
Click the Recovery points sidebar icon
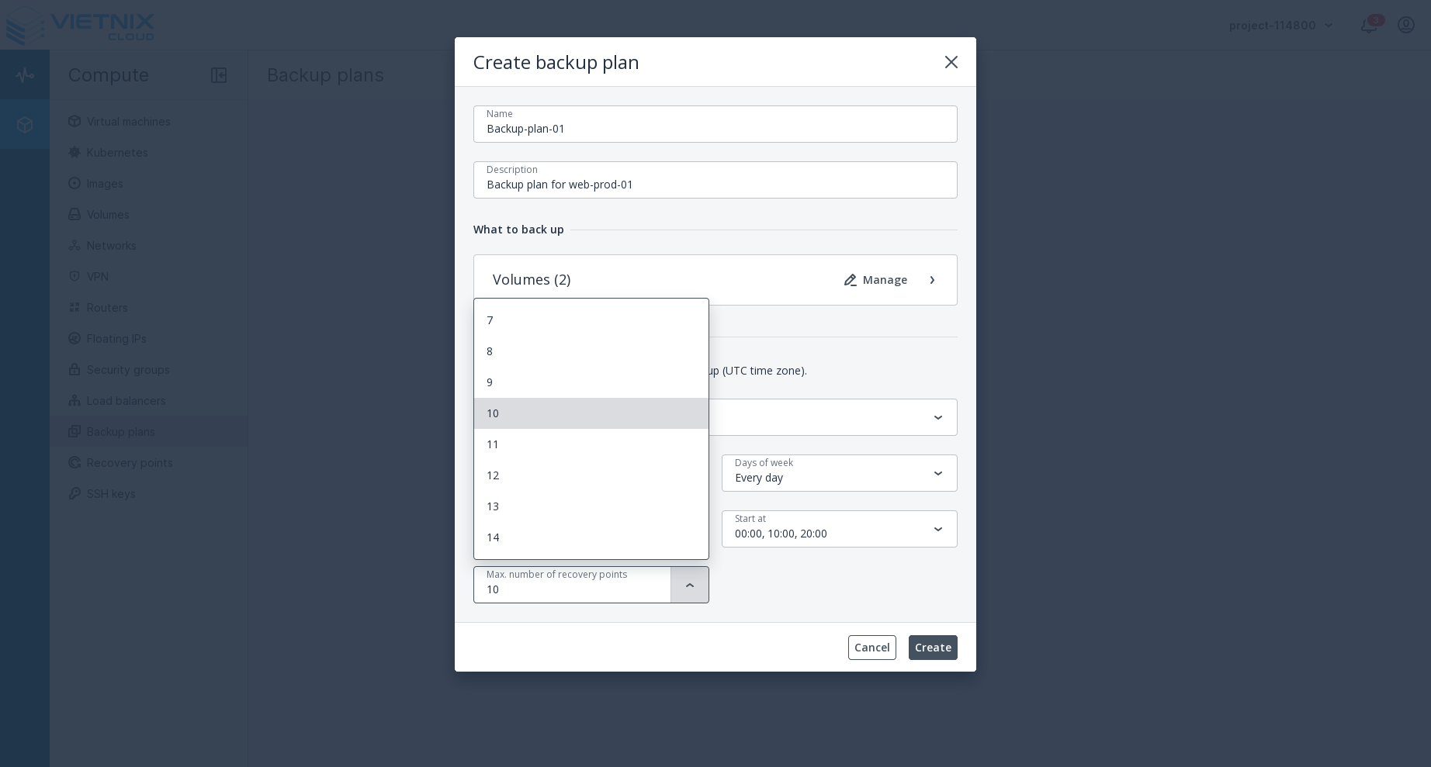[x=74, y=463]
